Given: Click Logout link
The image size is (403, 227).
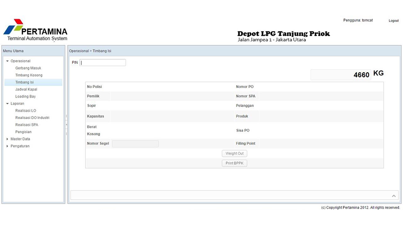Looking at the screenshot, I should [x=393, y=21].
